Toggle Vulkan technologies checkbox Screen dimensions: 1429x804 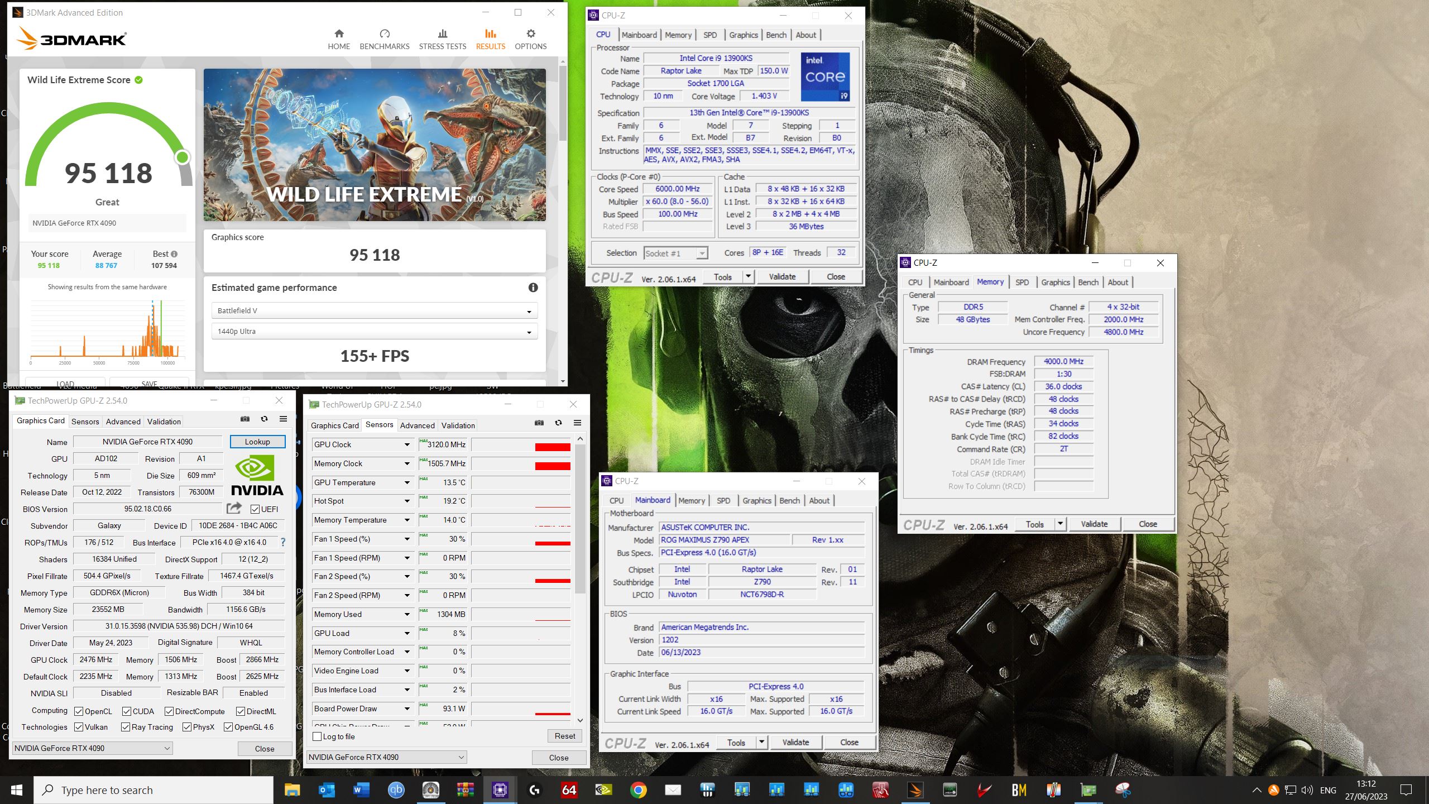coord(79,727)
